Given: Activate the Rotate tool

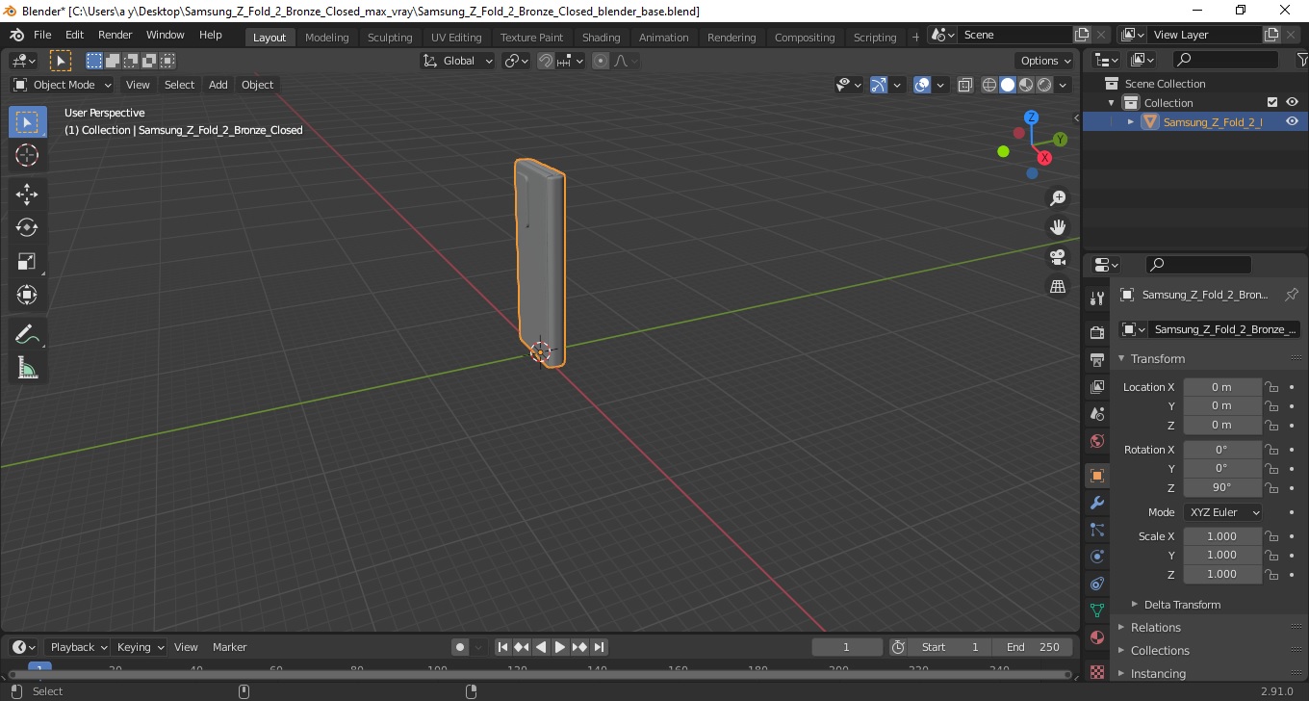Looking at the screenshot, I should click(x=27, y=227).
